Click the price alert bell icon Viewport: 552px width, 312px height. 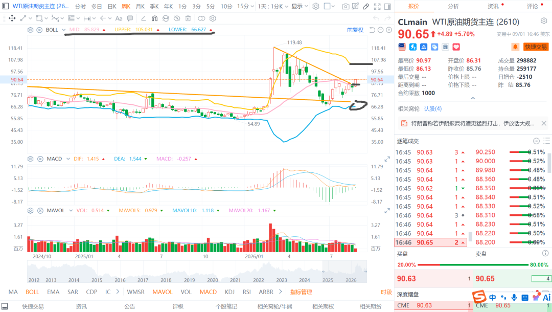click(515, 47)
